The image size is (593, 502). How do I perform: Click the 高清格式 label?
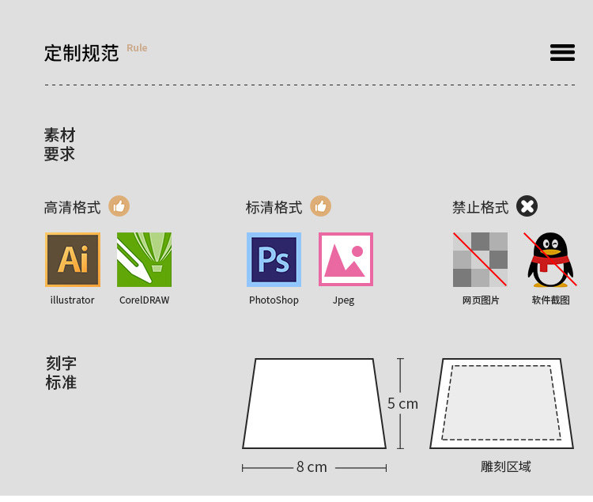(73, 207)
